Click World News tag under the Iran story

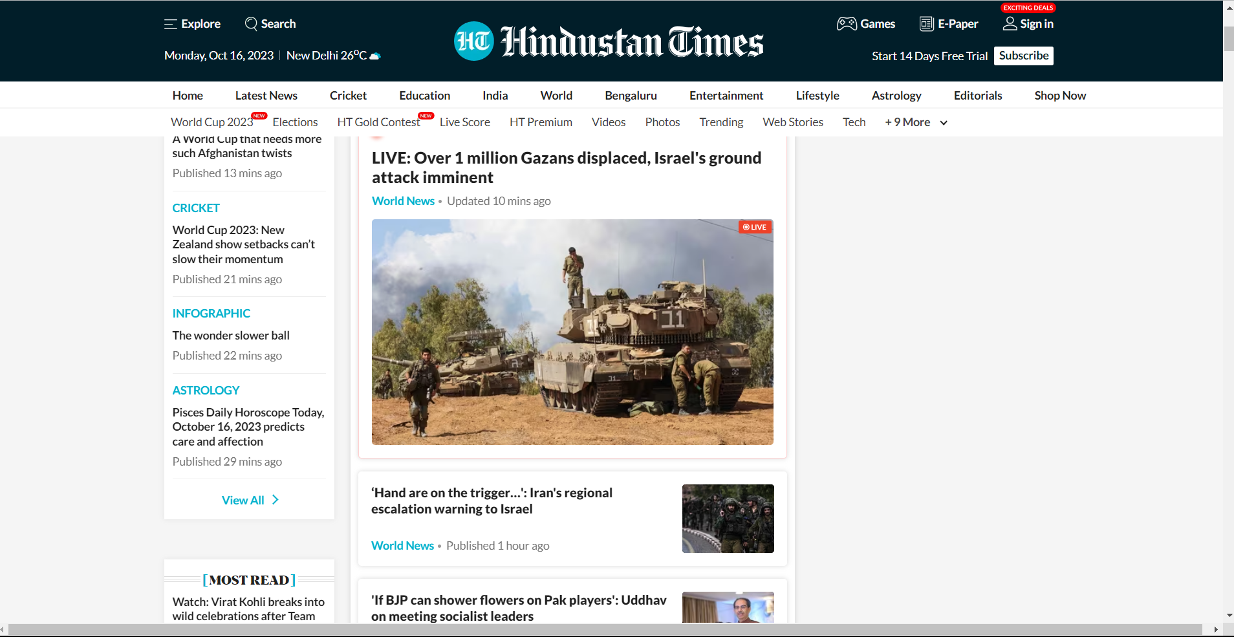402,546
